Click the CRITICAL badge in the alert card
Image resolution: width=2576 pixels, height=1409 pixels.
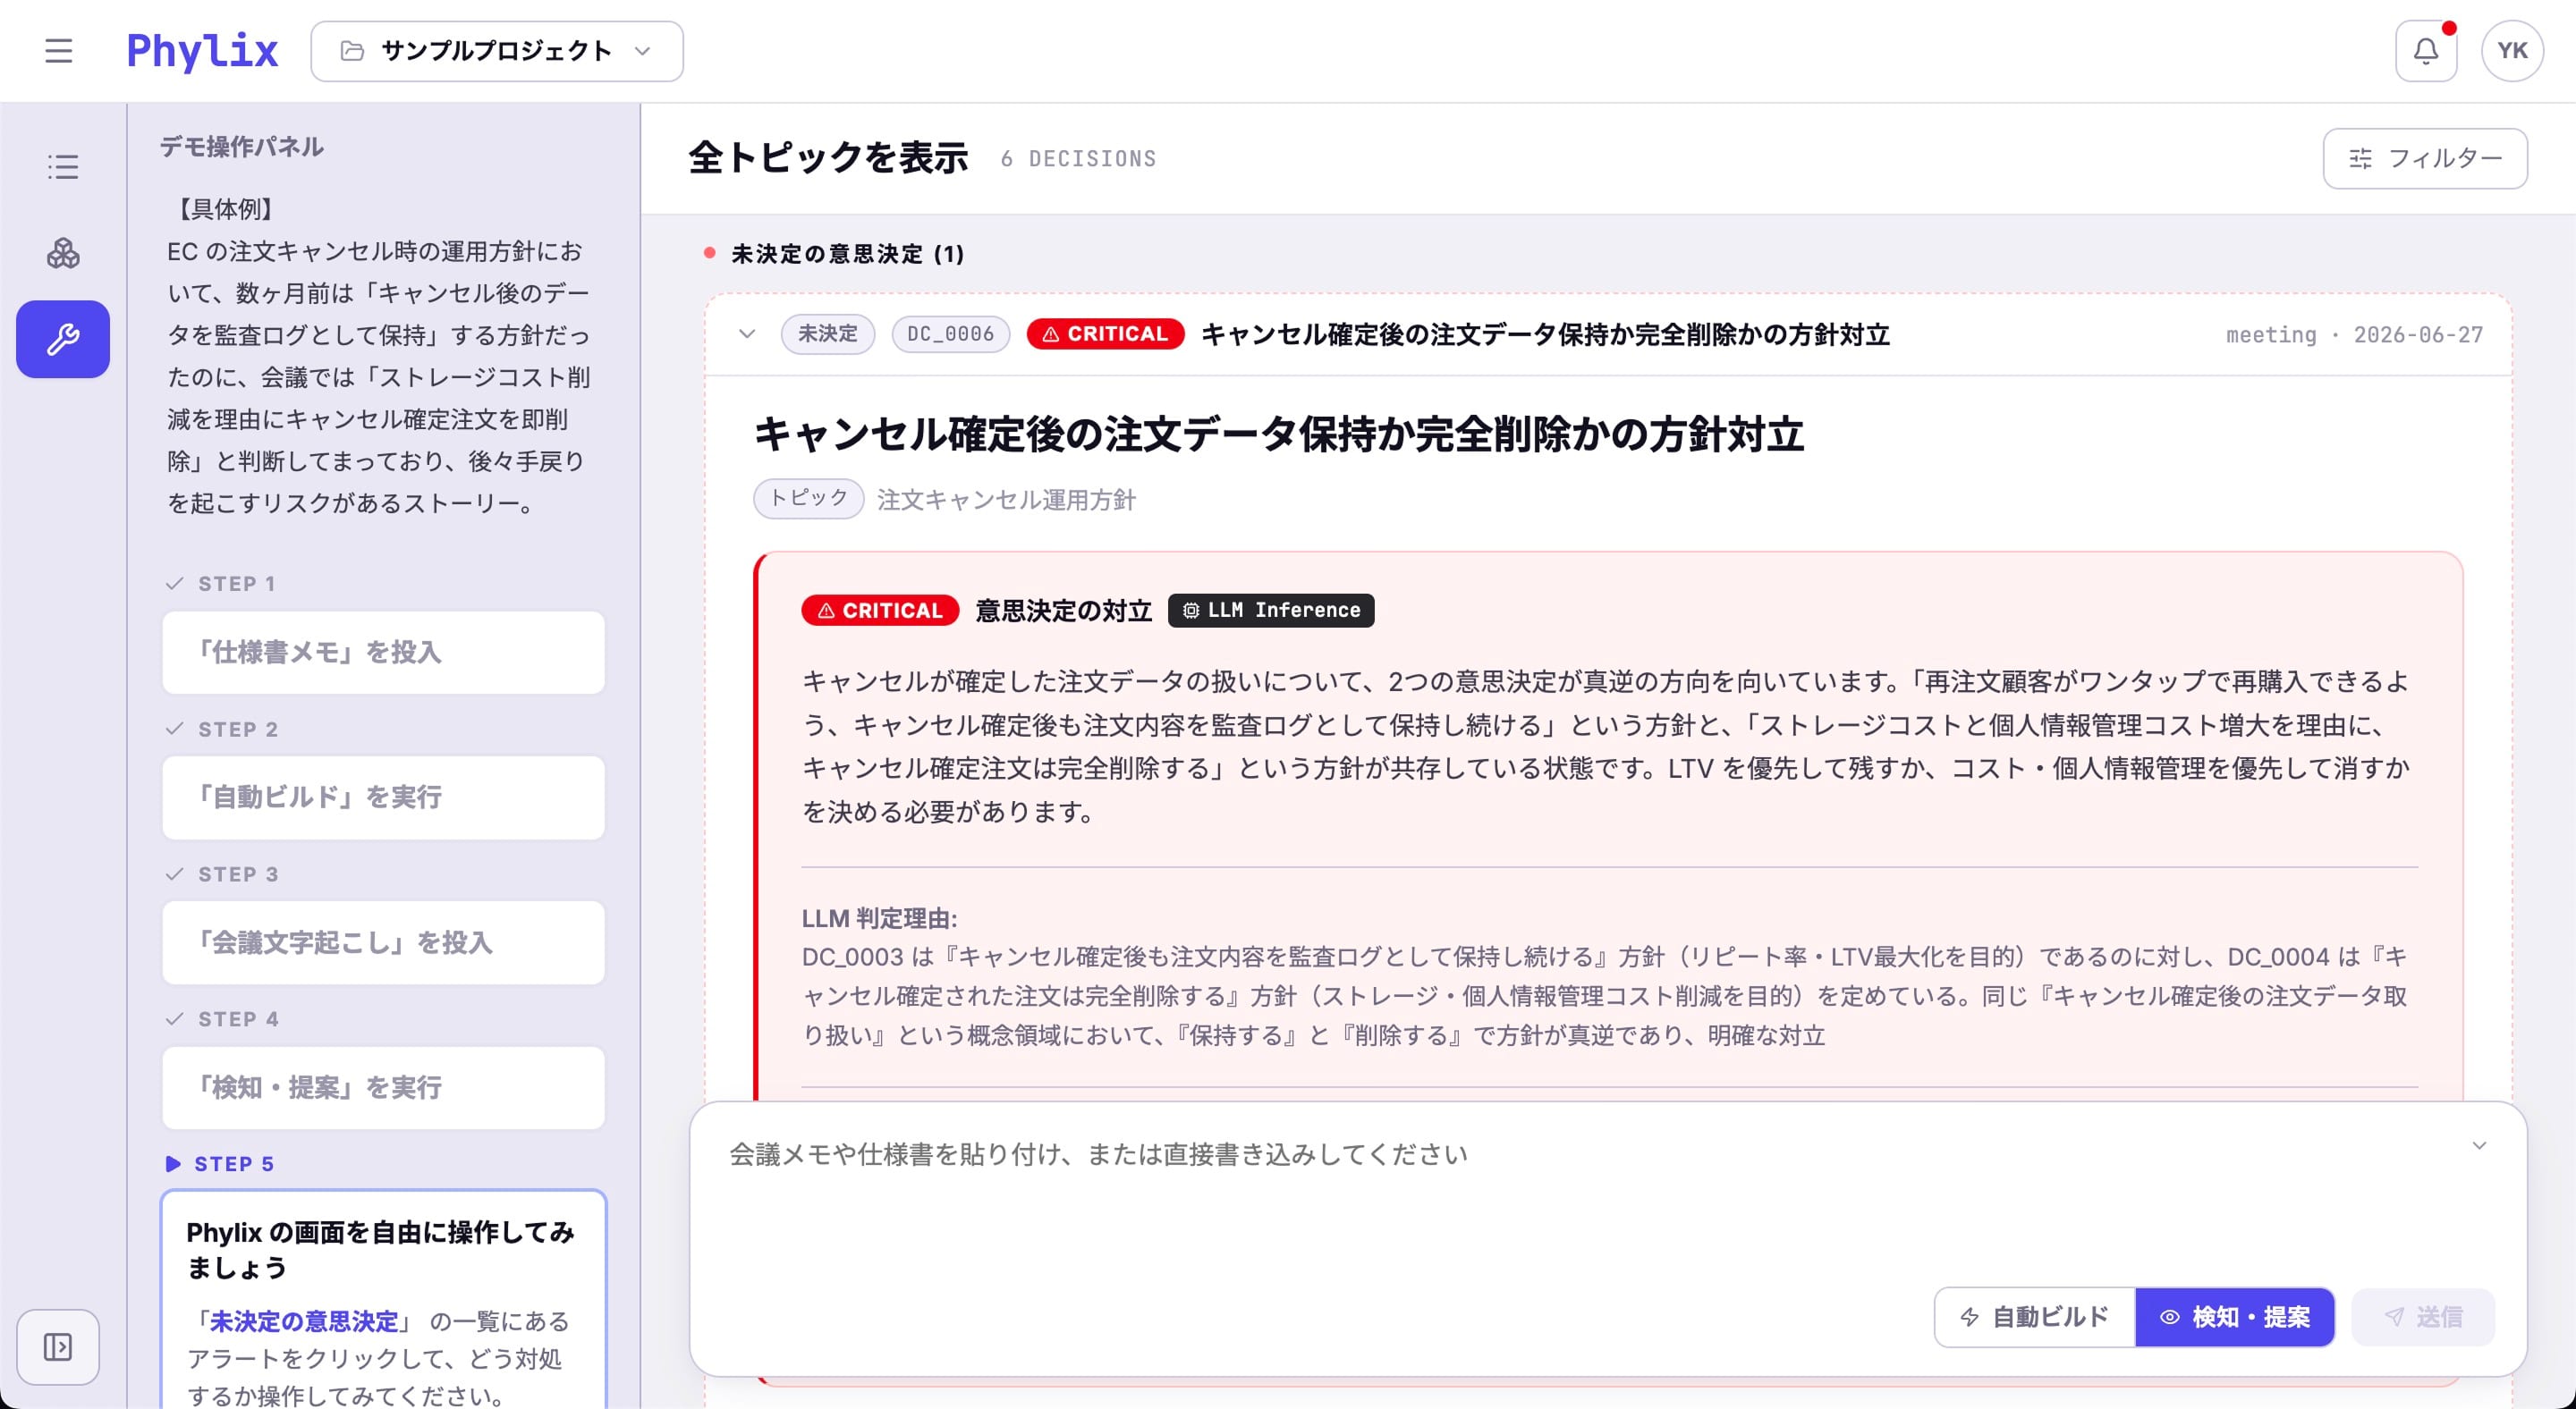880,610
